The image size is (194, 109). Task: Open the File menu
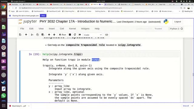pyautogui.click(x=22, y=28)
